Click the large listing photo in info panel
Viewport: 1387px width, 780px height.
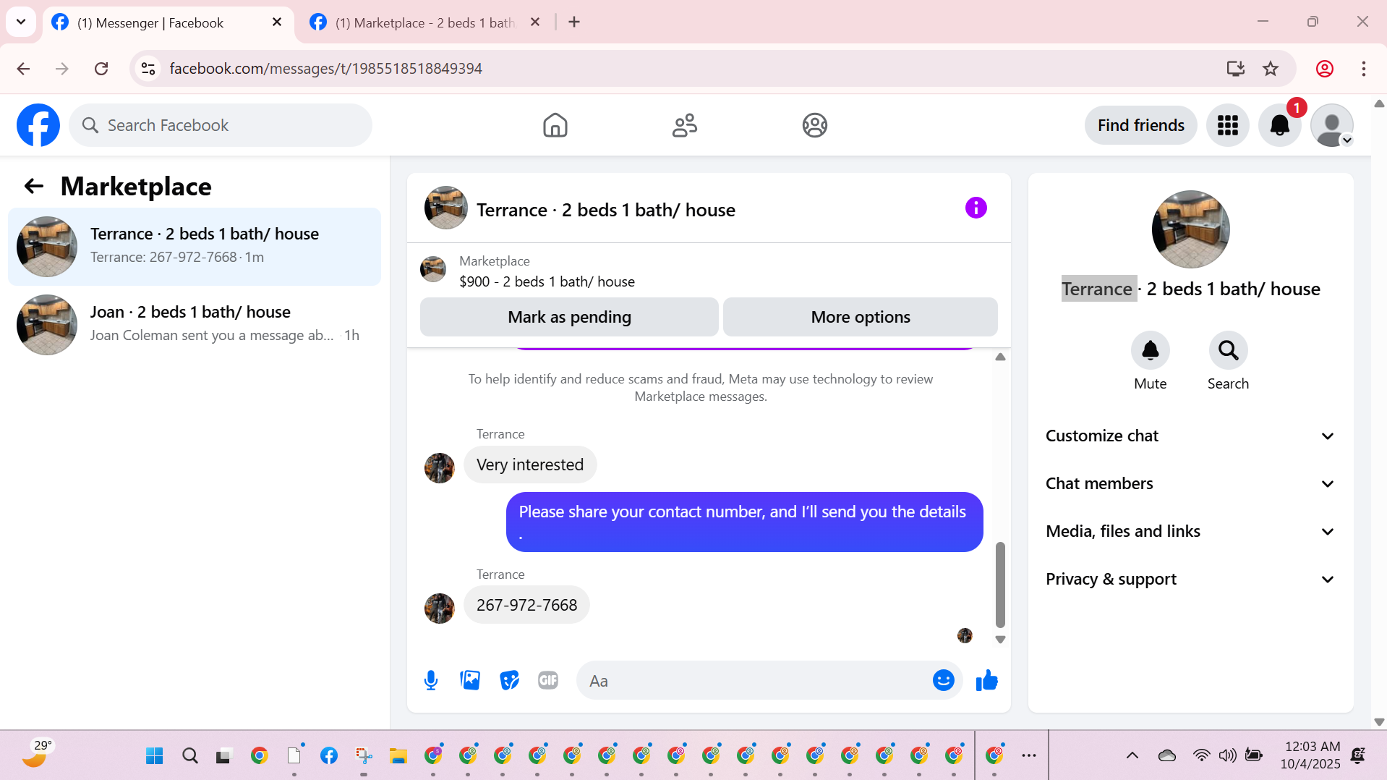point(1190,229)
